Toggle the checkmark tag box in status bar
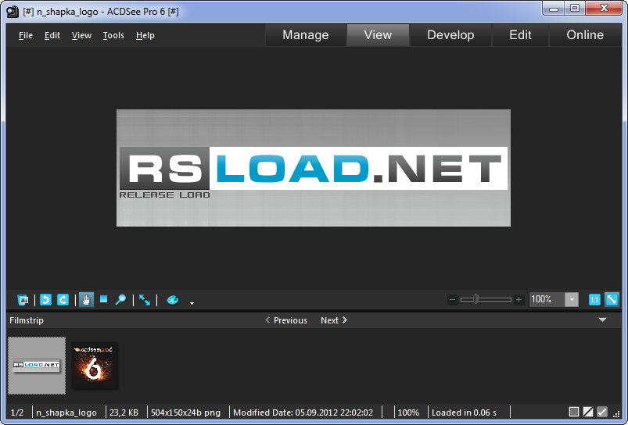The height and width of the screenshot is (425, 628). point(602,412)
